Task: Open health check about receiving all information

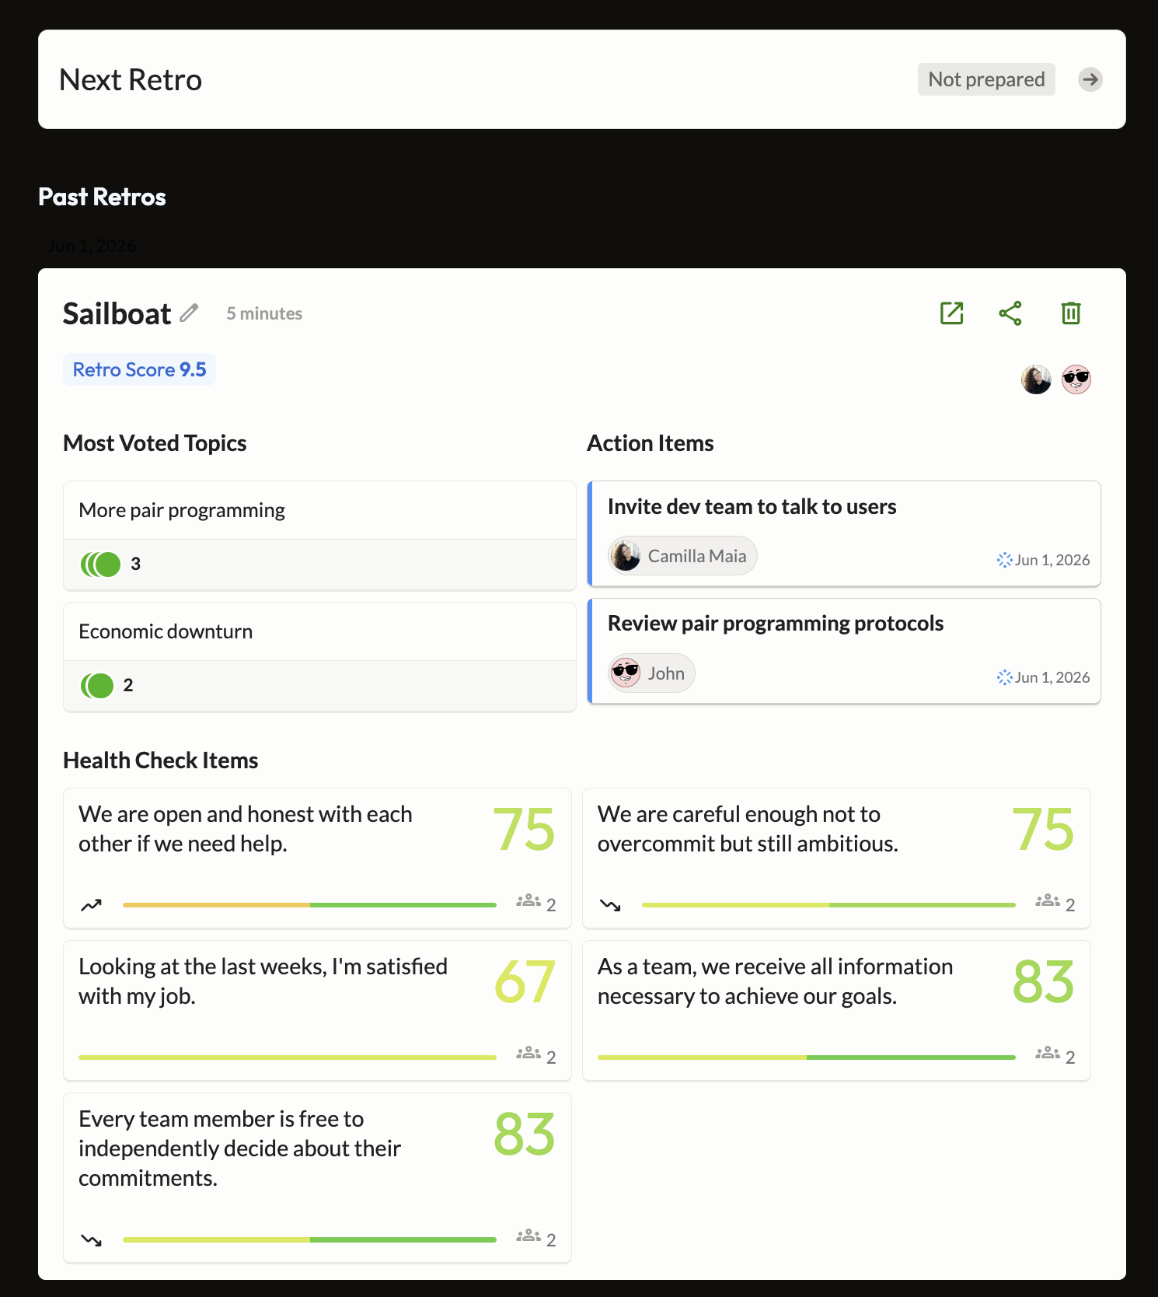Action: 836,1011
